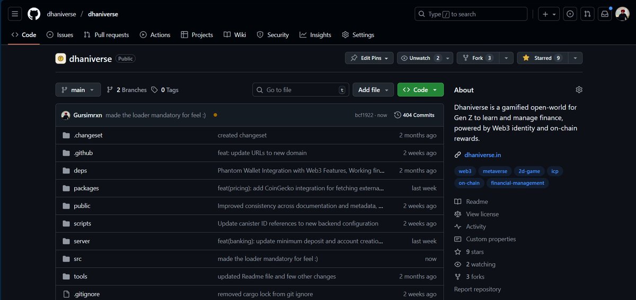Click the icp topic tag
The width and height of the screenshot is (636, 300).
555,171
